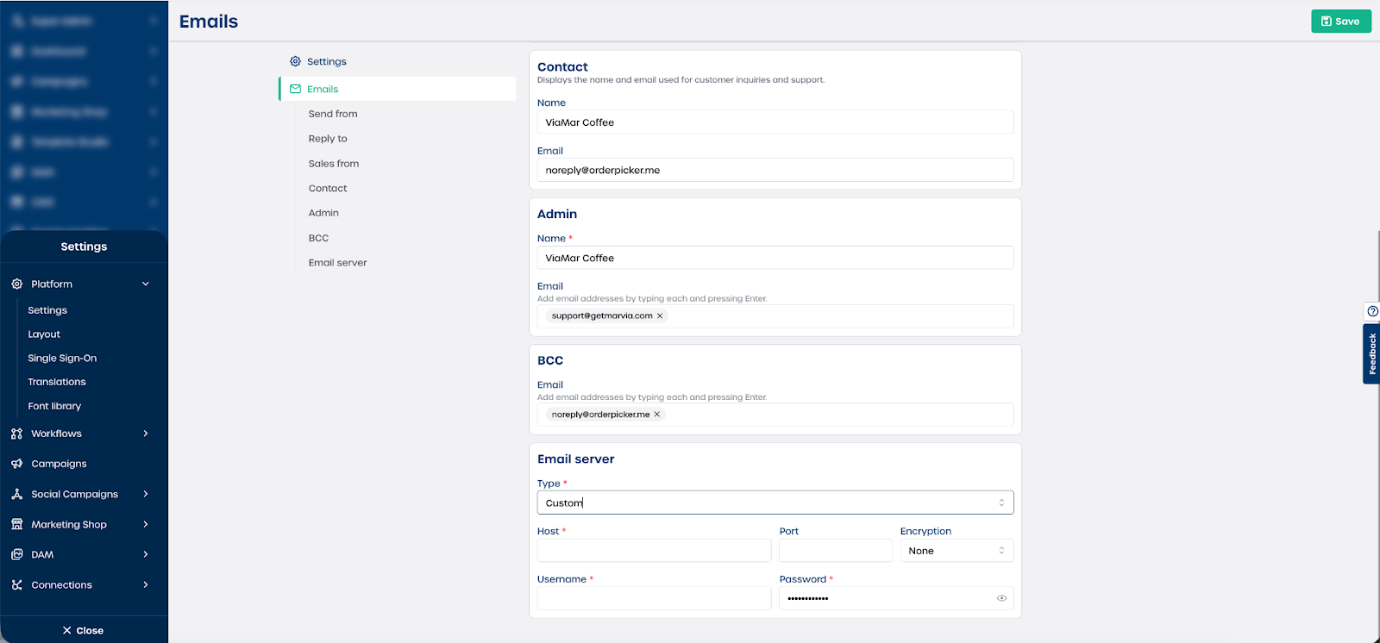Remove support@getmarvia.com admin email tag
Viewport: 1380px width, 643px height.
tap(660, 316)
